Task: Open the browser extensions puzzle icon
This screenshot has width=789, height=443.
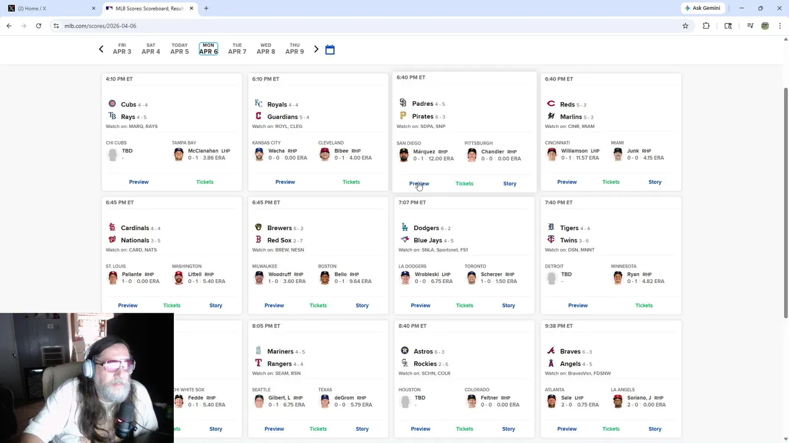Action: [x=706, y=26]
